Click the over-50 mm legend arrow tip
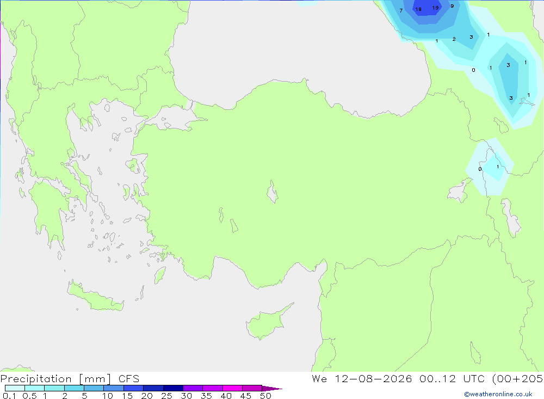 coord(272,388)
